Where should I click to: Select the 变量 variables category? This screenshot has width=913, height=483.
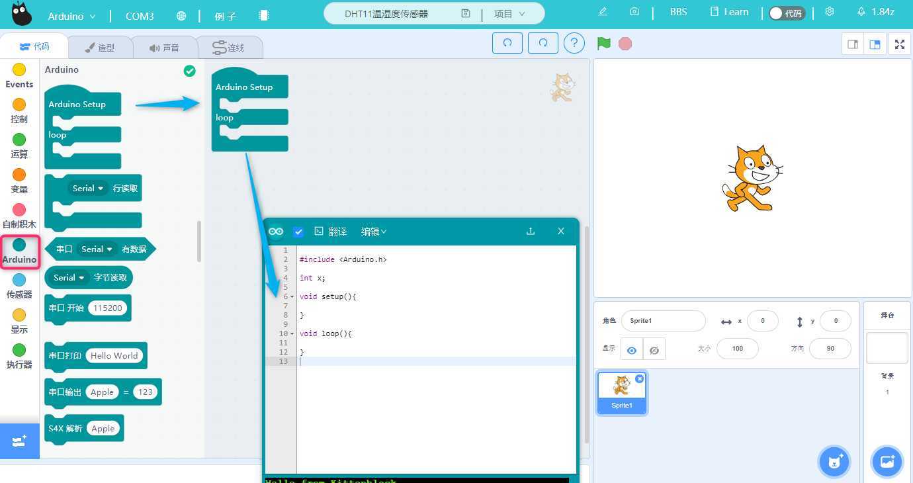[19, 181]
